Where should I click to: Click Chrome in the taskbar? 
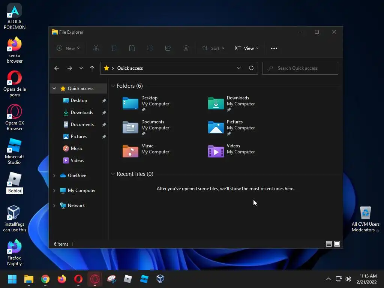pyautogui.click(x=45, y=279)
